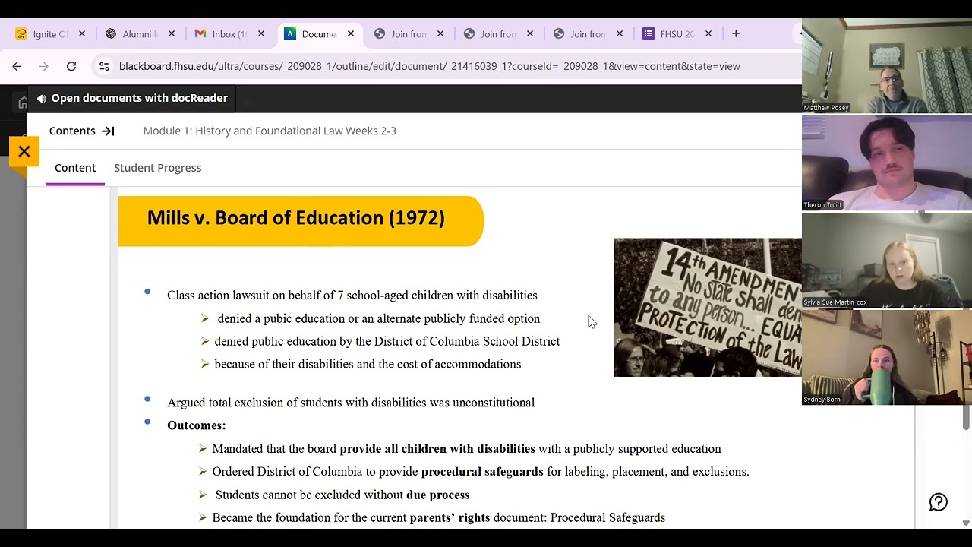972x547 pixels.
Task: Click the 14th Amendment protest photo
Action: (708, 308)
